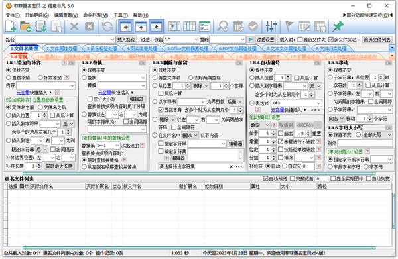The width and height of the screenshot is (398, 259).
Task: Enable the 遍历文件夹 checkbox
Action: click(300, 40)
